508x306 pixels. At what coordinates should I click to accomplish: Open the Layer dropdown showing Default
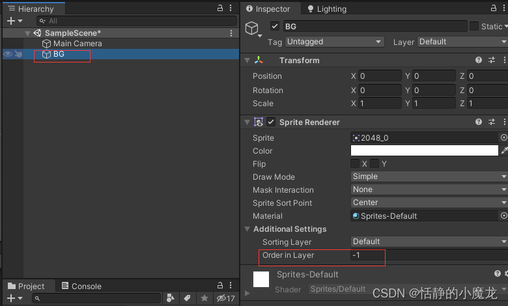click(462, 42)
